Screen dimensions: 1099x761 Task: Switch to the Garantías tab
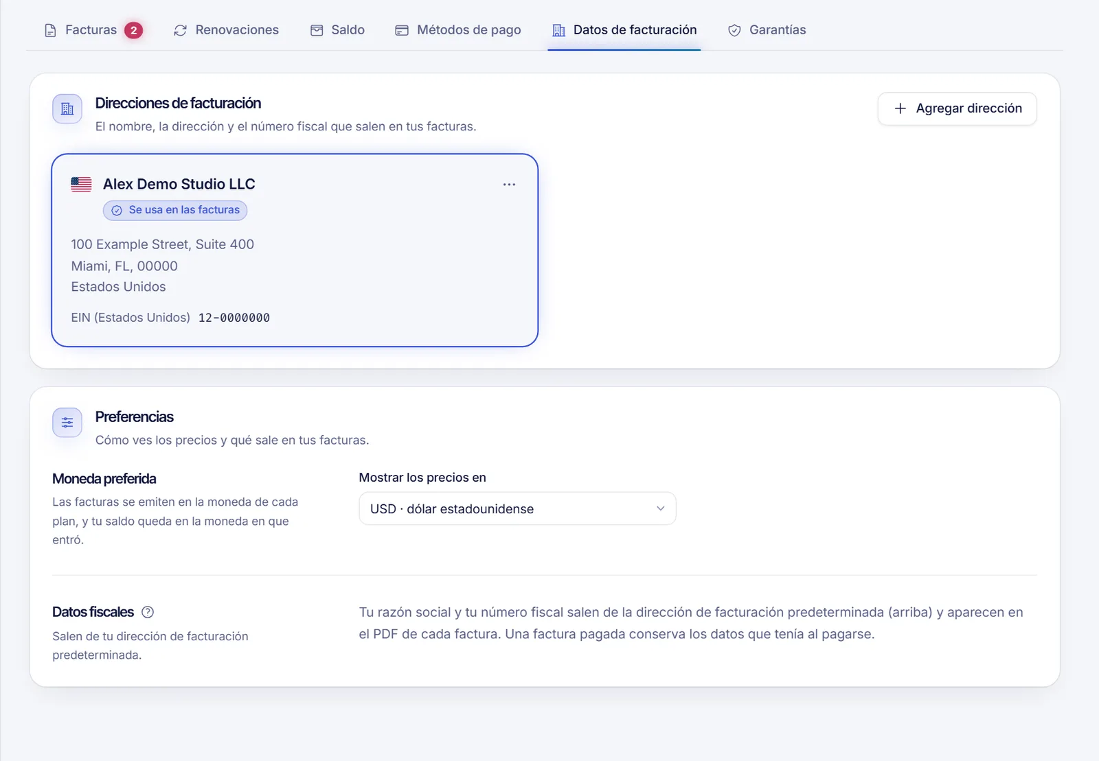(x=767, y=30)
